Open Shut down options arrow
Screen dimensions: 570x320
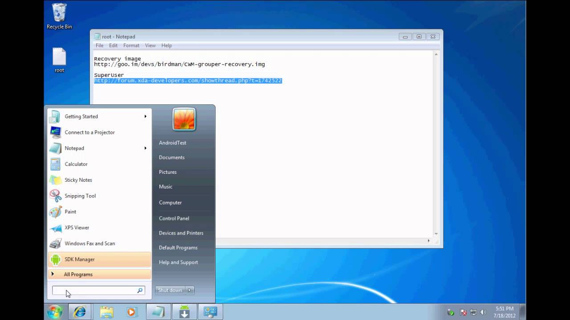point(189,290)
